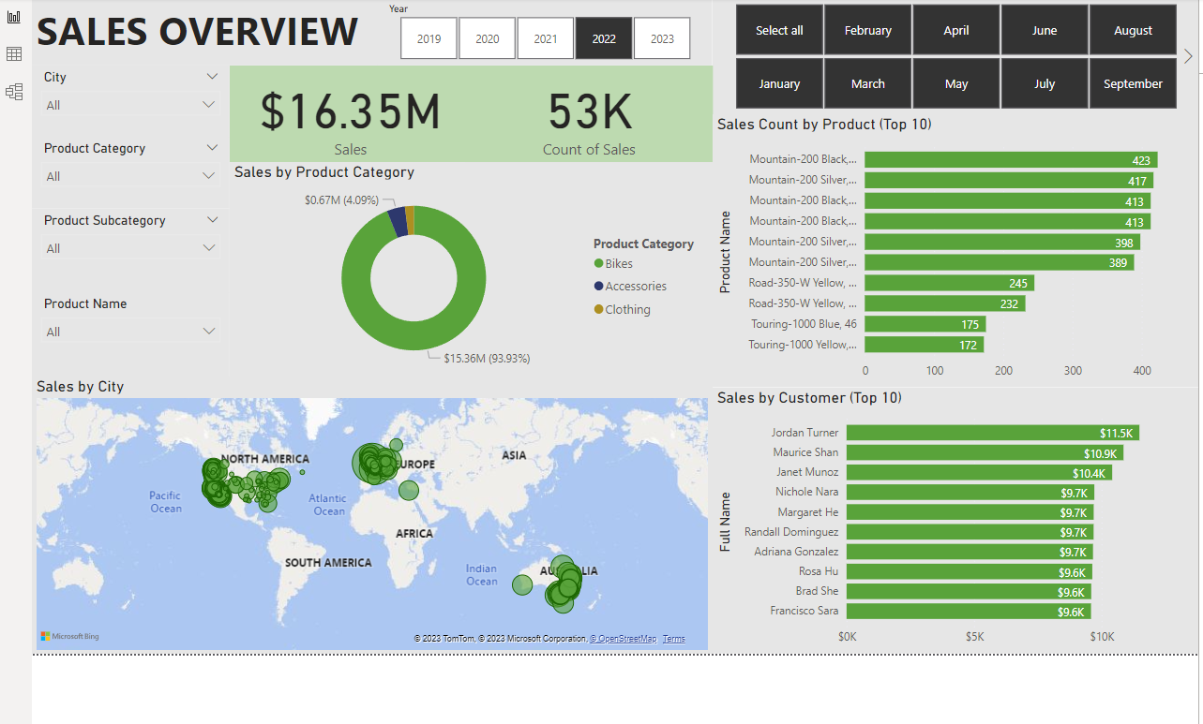Viewport: 1203px width, 724px height.
Task: Open the Model view icon
Action: coord(14,92)
